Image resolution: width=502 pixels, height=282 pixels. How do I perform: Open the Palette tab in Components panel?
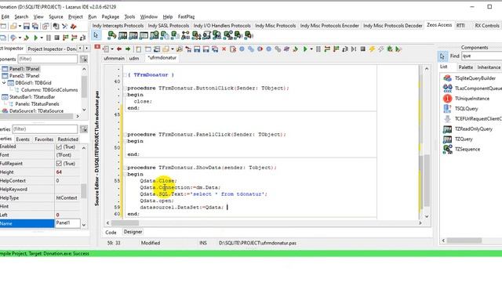point(465,67)
